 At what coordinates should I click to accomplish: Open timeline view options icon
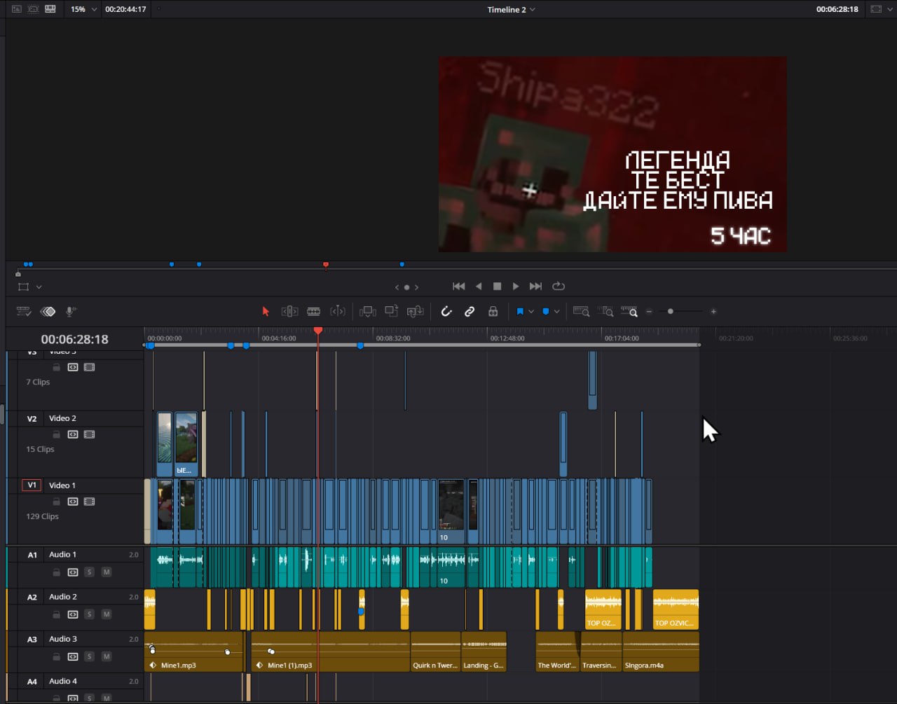(24, 312)
